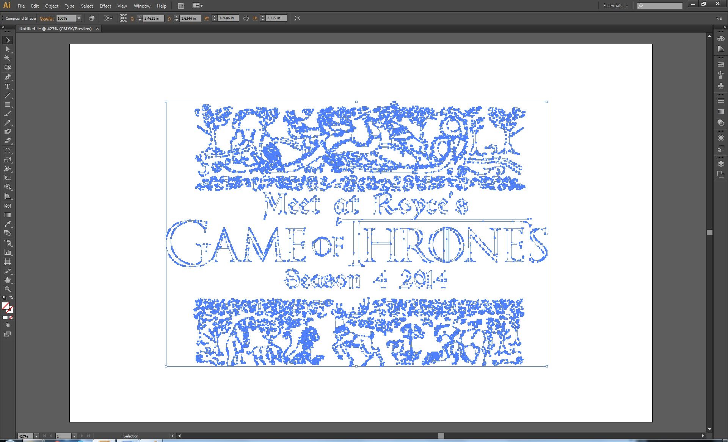Activate the Hand tool
This screenshot has height=442, width=728.
click(8, 280)
